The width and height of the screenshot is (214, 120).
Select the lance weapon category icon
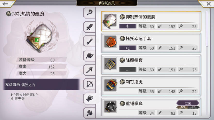90,70
